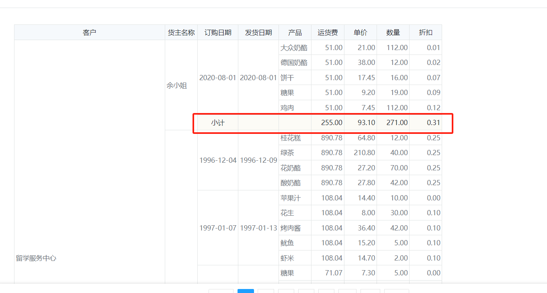This screenshot has width=547, height=293.
Task: Click the subtotal quantity 271.00 cell
Action: (x=397, y=123)
